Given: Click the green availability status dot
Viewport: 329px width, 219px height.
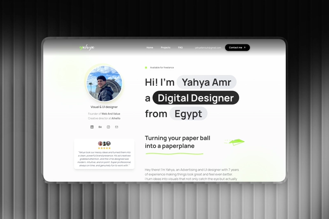Looking at the screenshot, I should (x=146, y=67).
